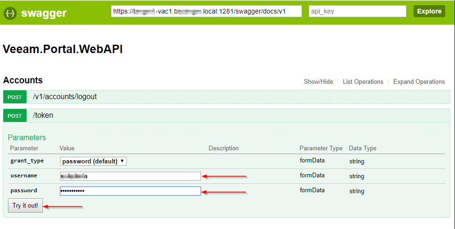Click the Data Type column header
The width and height of the screenshot is (455, 229).
[x=363, y=148]
